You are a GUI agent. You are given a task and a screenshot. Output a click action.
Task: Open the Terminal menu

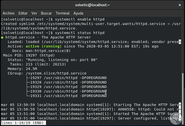coord(63,13)
